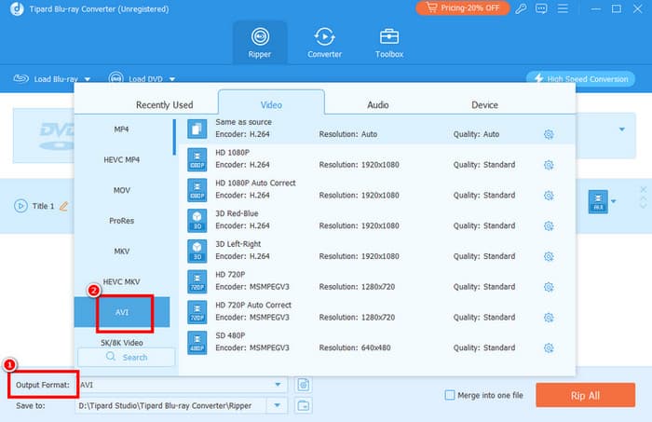
Task: Select 3D Left-Right profile icon
Action: pyautogui.click(x=197, y=251)
